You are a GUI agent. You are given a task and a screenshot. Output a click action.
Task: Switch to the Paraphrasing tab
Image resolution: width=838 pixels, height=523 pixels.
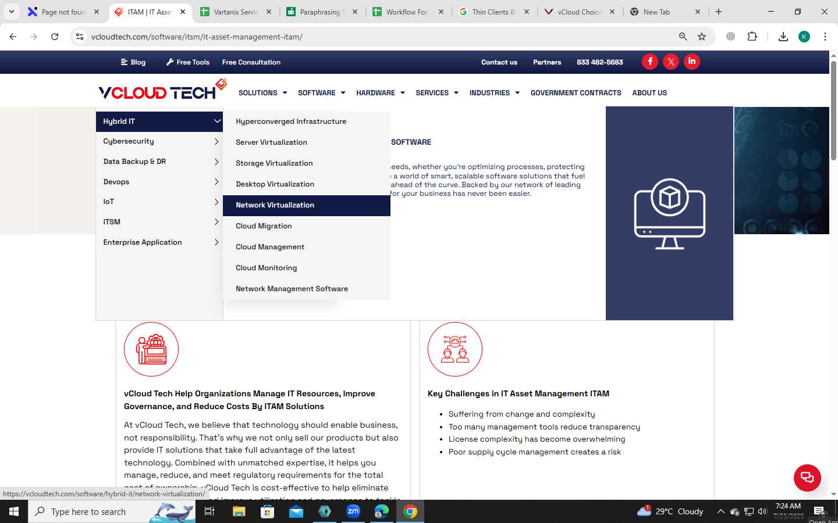tap(321, 12)
